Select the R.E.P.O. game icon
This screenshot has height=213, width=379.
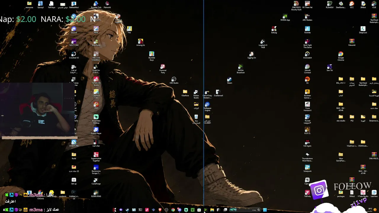point(307,130)
